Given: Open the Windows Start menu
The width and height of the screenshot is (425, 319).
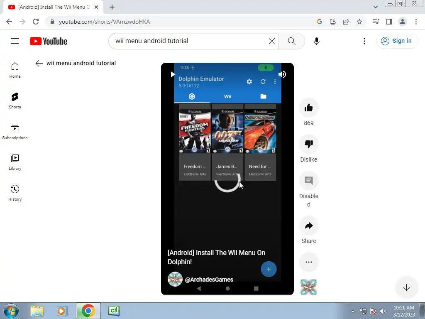Looking at the screenshot, I should [11, 311].
